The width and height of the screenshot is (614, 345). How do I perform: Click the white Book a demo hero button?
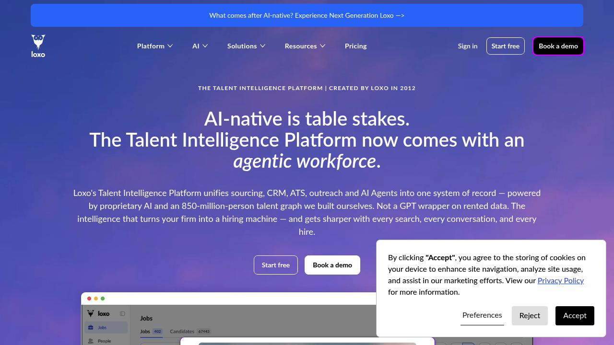pos(332,265)
